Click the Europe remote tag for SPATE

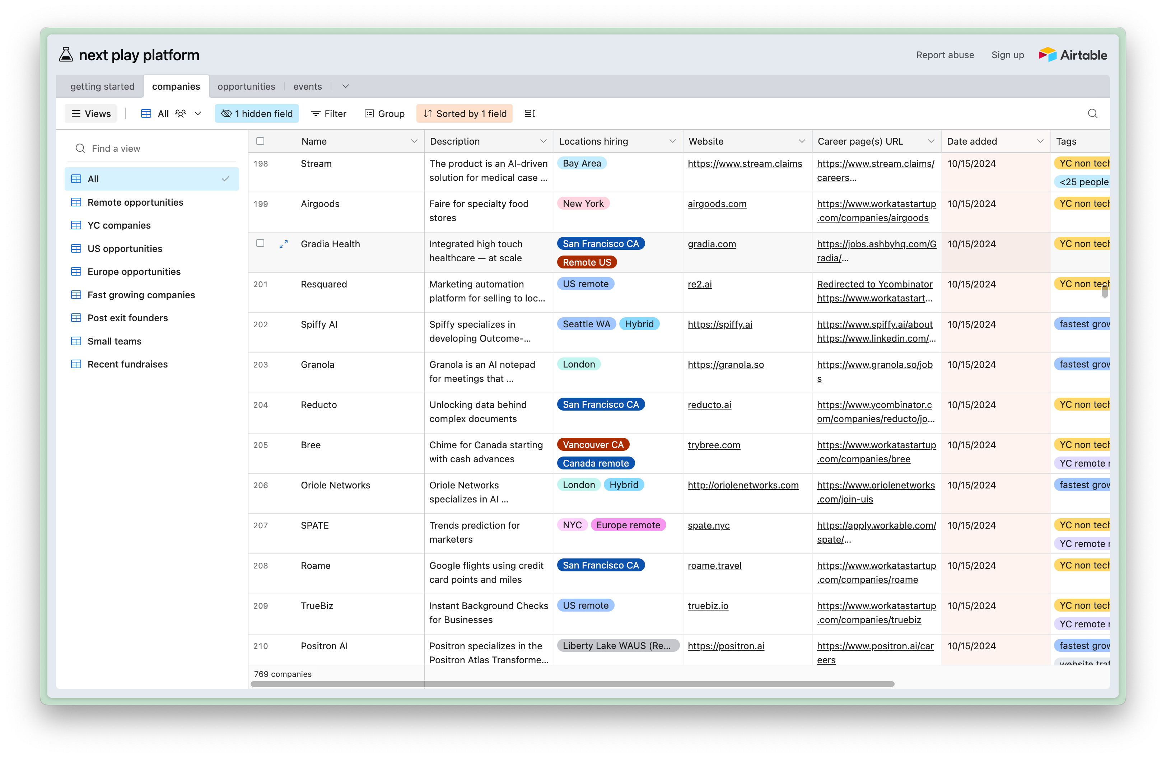(x=628, y=525)
